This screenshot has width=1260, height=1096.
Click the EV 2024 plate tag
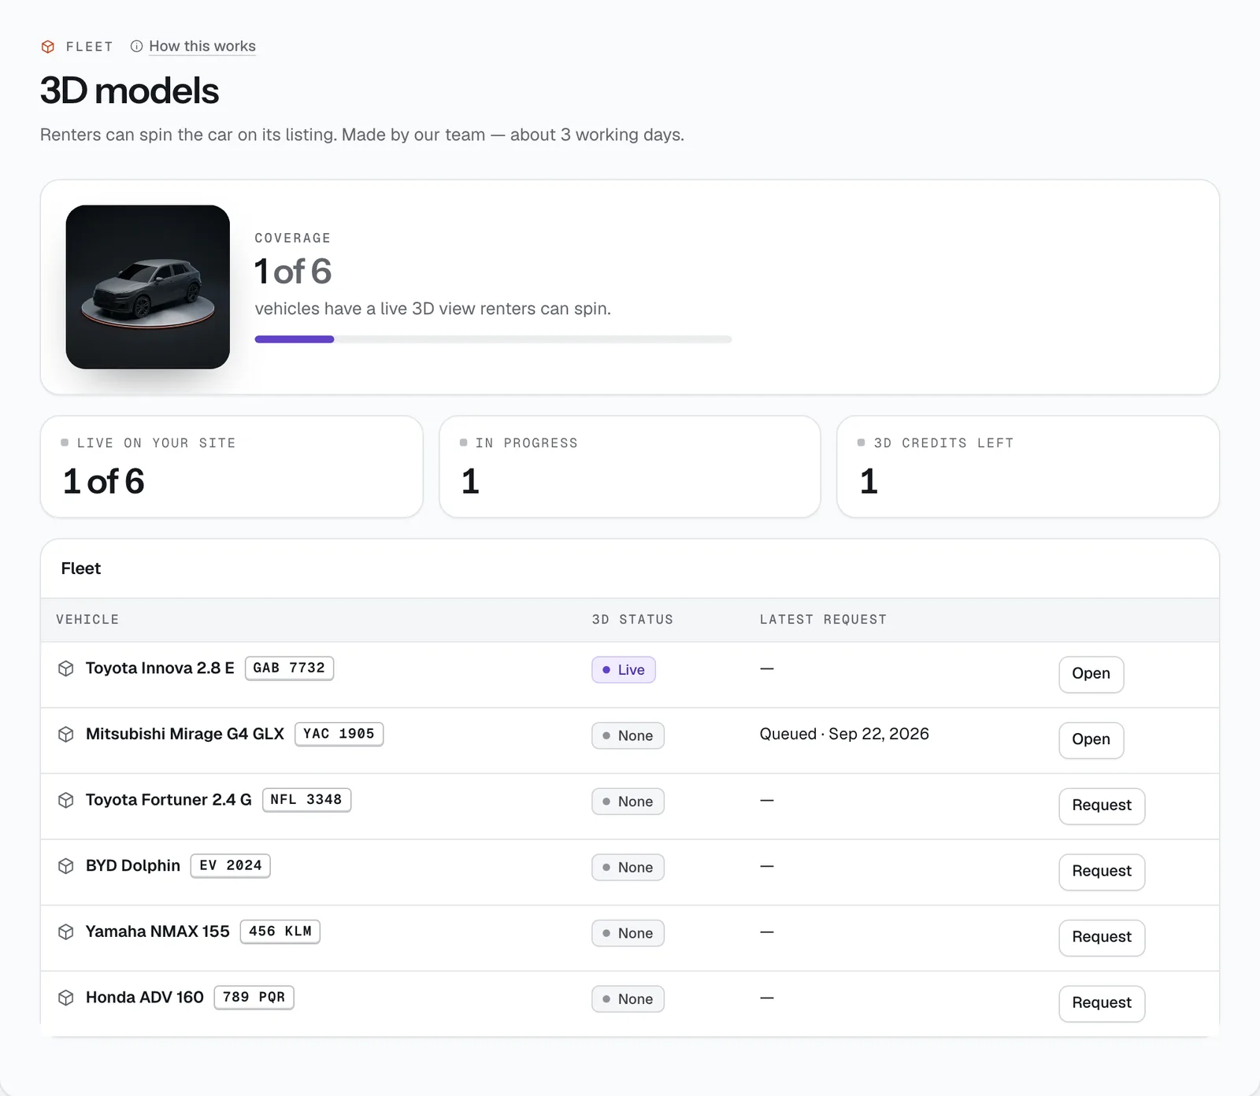coord(231,865)
